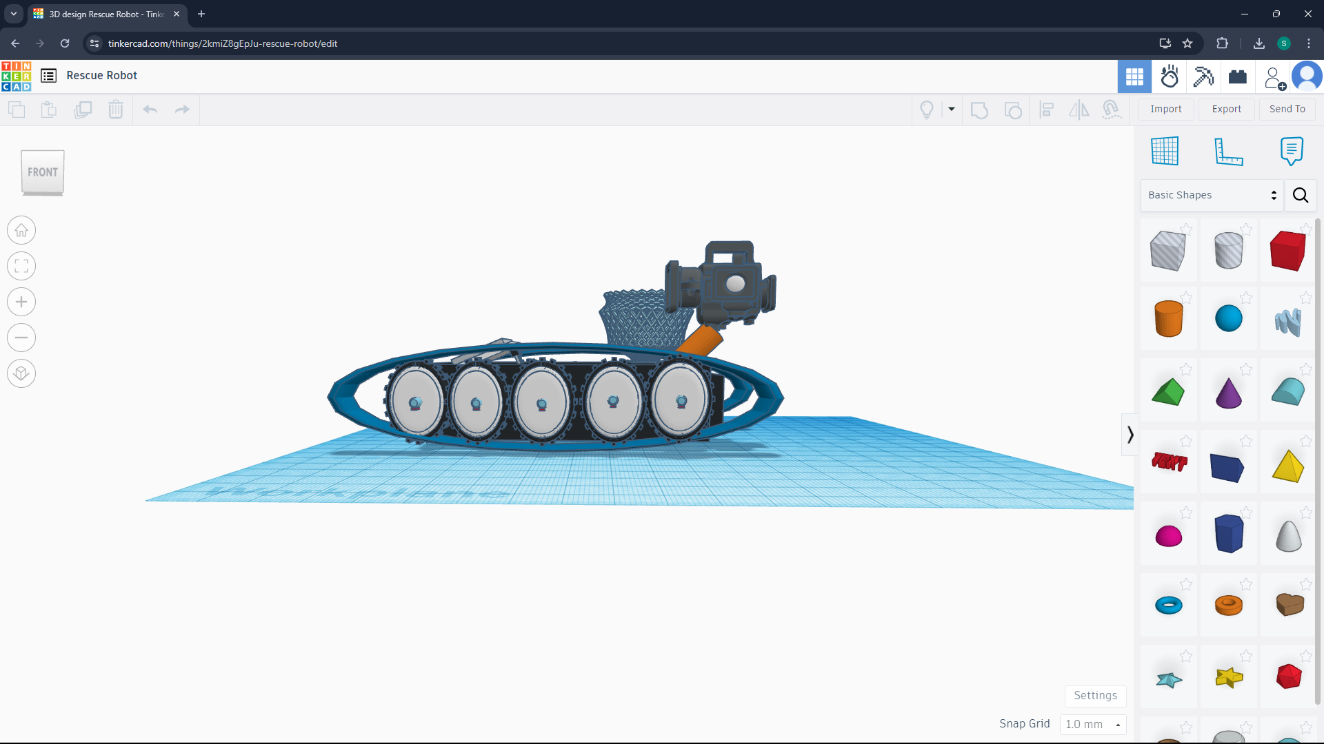Open Basic Shapes library dropdown

tap(1212, 195)
